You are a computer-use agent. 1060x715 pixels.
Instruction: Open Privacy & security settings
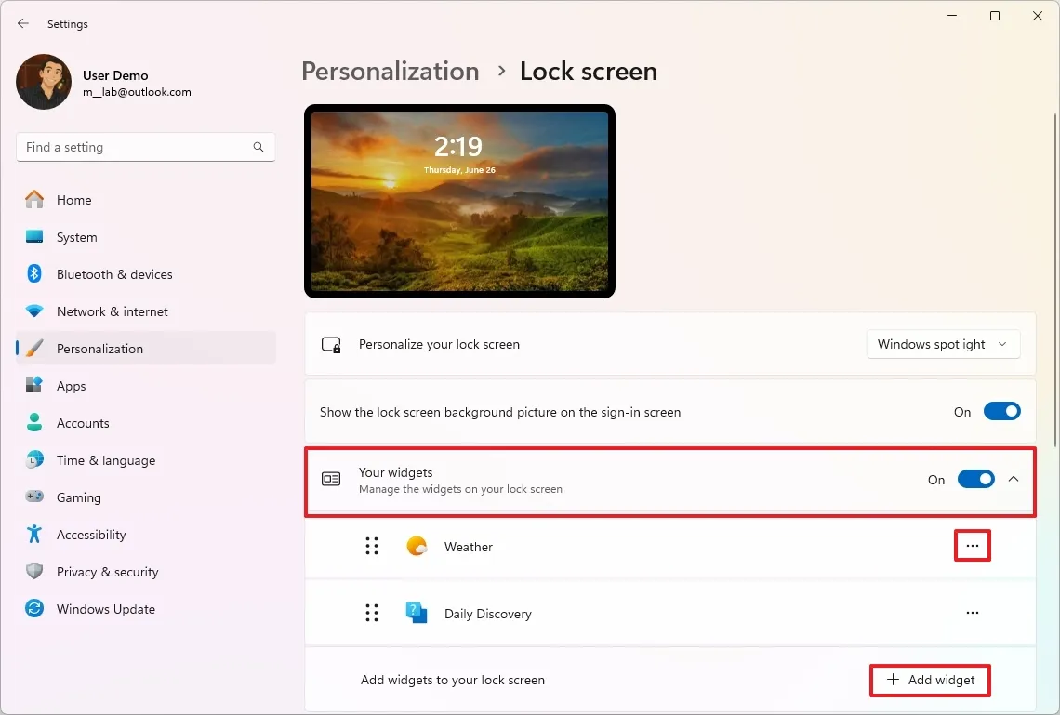click(x=109, y=572)
